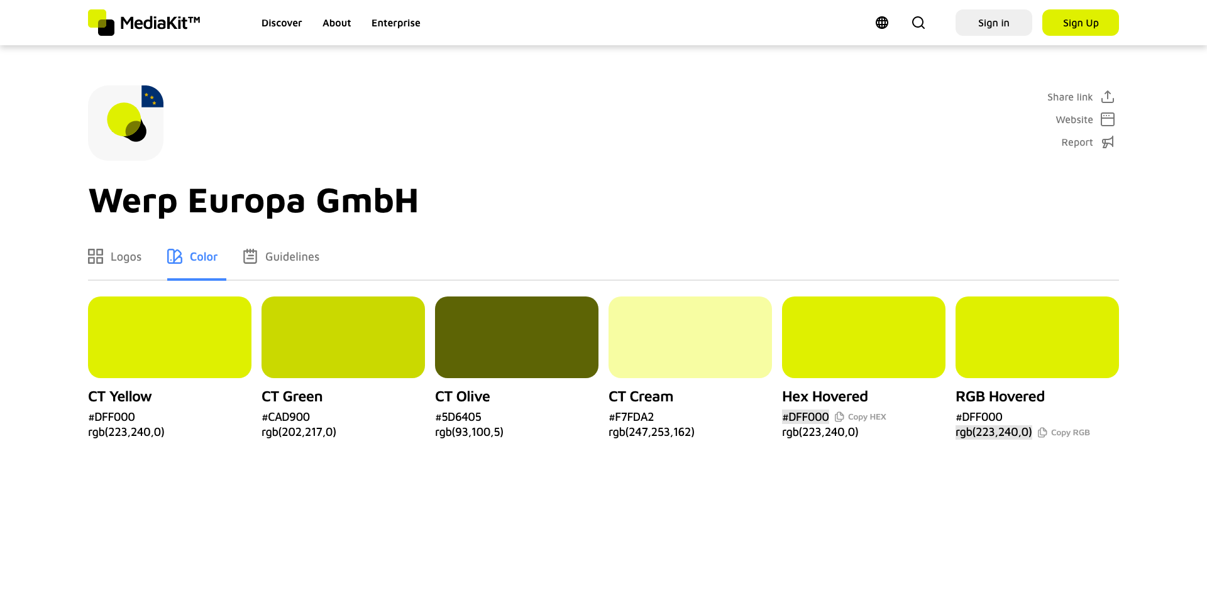The height and width of the screenshot is (603, 1207).
Task: Click the yellow Sign Up button
Action: [x=1081, y=23]
